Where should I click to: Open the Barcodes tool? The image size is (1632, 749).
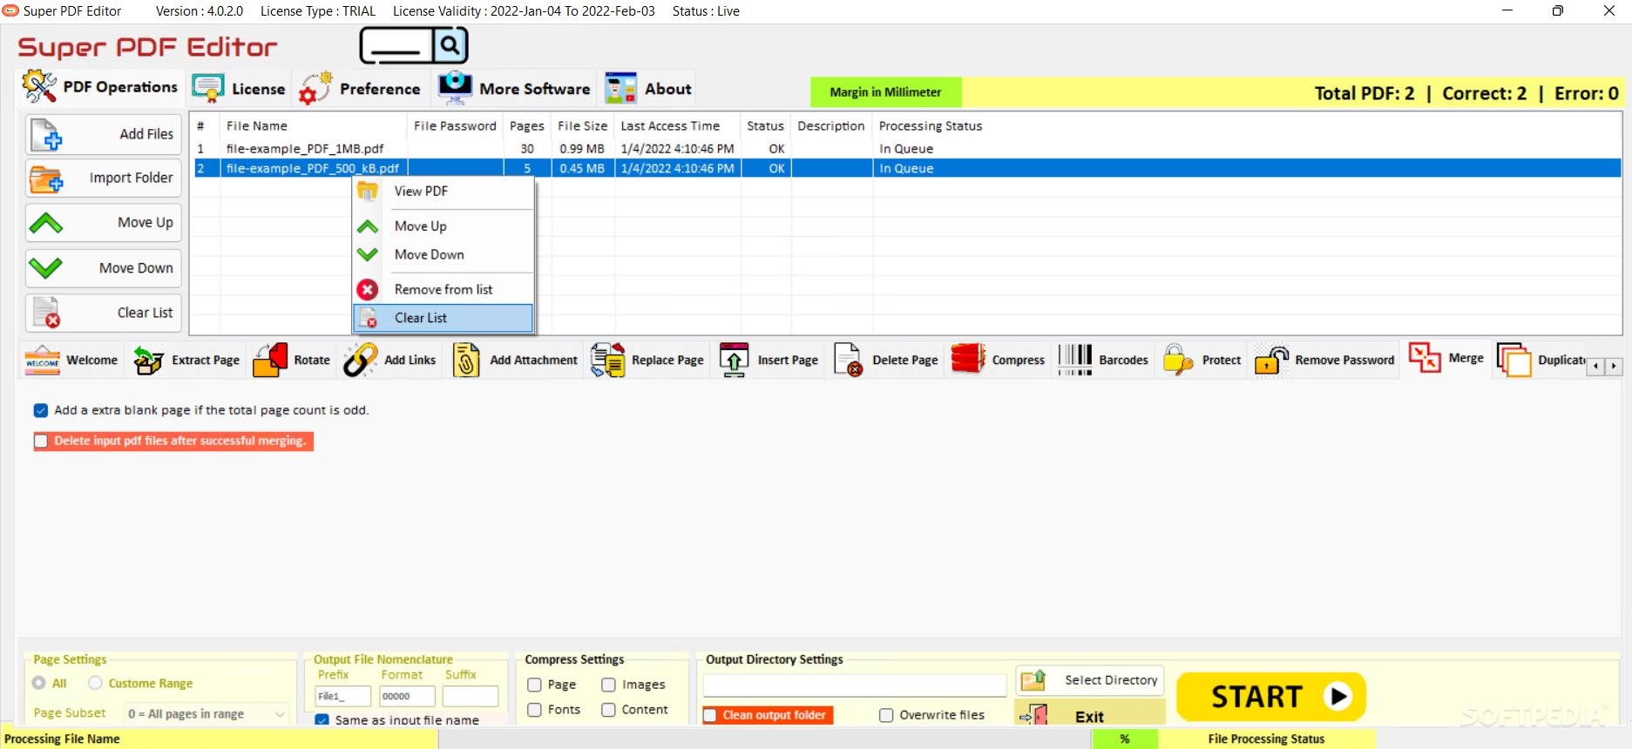point(1103,360)
